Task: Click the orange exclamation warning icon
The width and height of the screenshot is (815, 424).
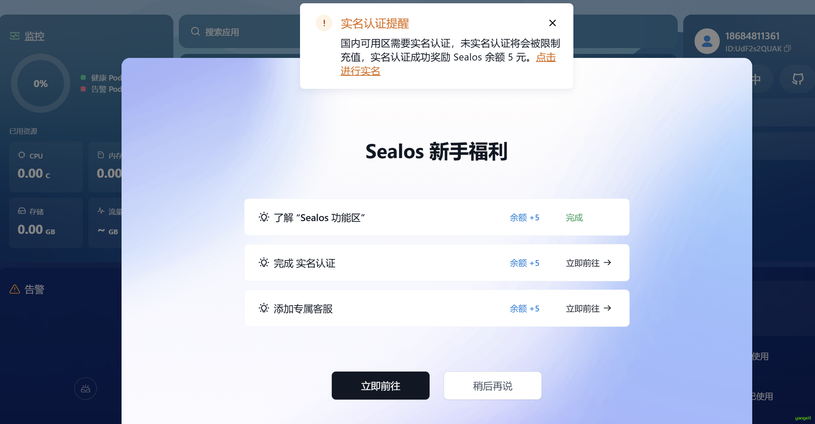Action: [324, 23]
